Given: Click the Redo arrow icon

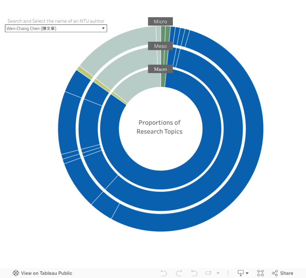Looking at the screenshot, I should [179, 273].
